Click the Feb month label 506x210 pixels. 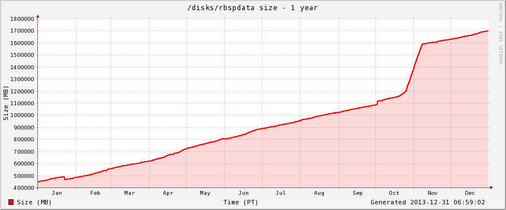tap(95, 193)
